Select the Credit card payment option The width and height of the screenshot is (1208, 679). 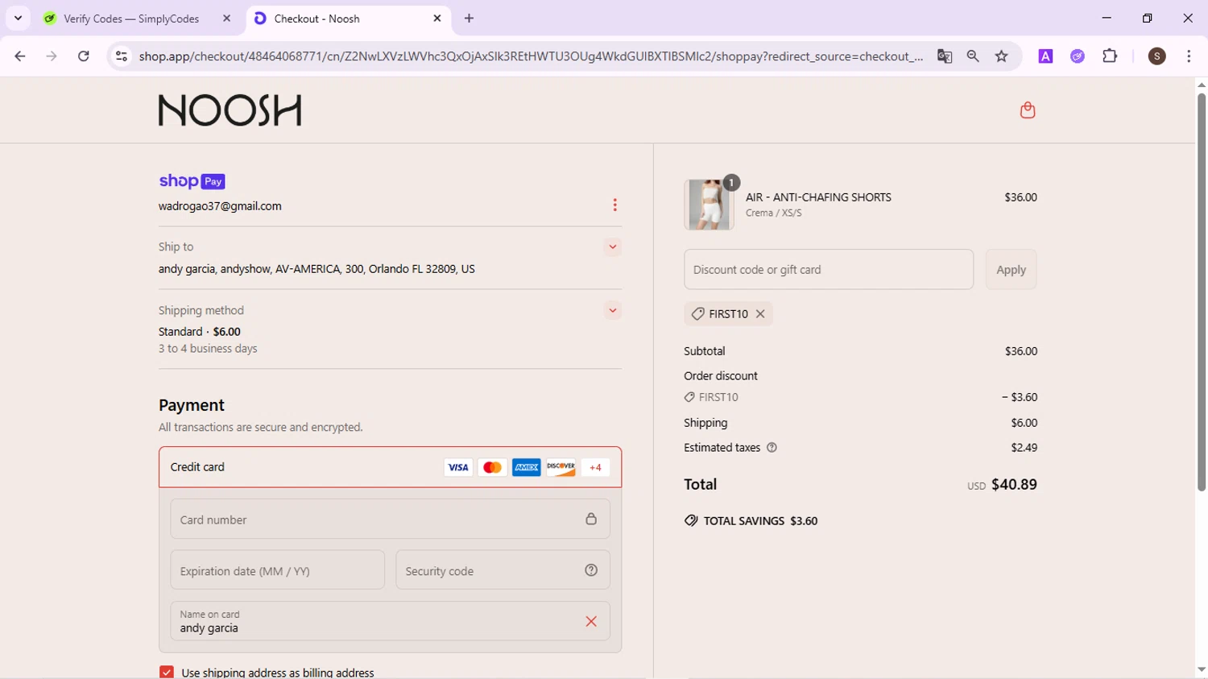tap(390, 467)
